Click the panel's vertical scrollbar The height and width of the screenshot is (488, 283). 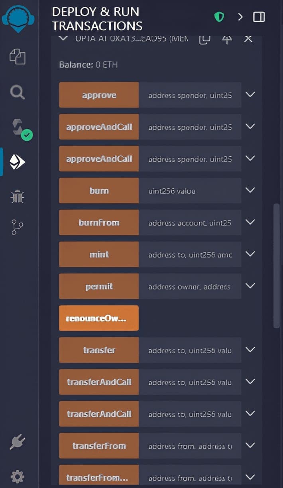pos(276,266)
